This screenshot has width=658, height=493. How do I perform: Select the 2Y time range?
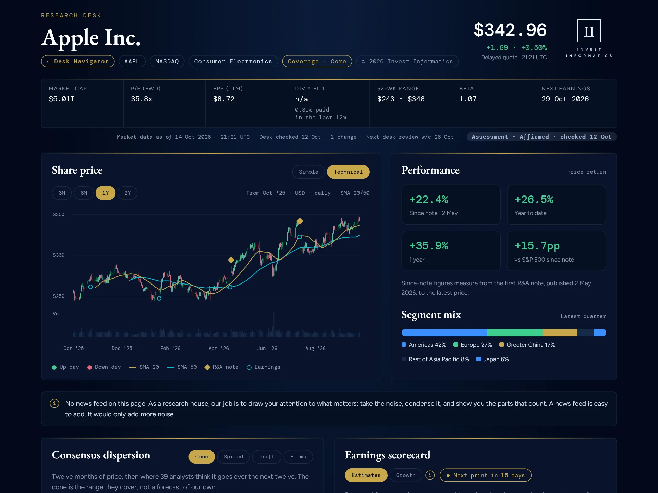coord(127,193)
